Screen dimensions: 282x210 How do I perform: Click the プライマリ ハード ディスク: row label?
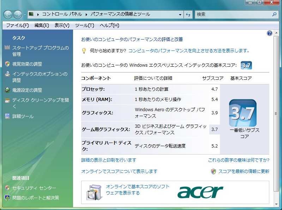click(x=106, y=146)
